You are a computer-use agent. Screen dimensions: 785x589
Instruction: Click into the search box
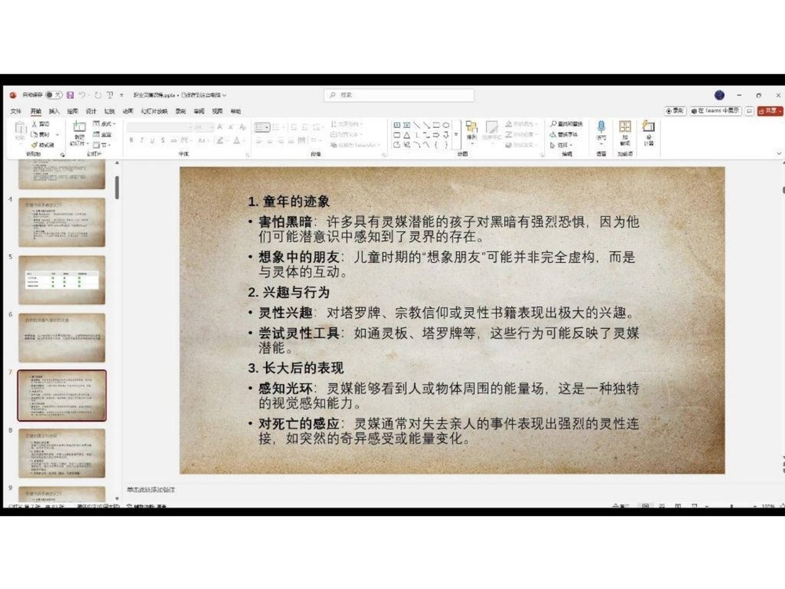pos(399,95)
